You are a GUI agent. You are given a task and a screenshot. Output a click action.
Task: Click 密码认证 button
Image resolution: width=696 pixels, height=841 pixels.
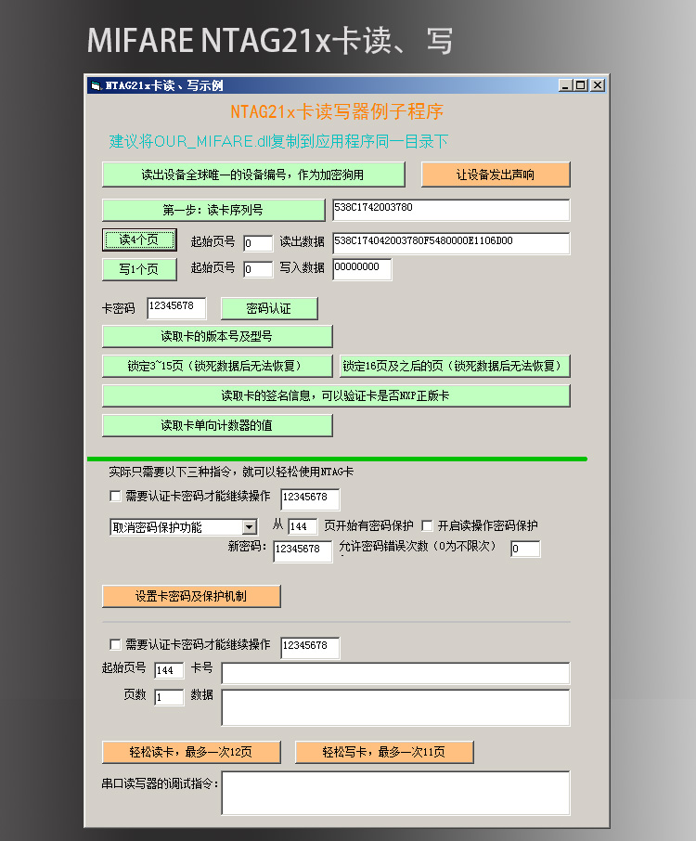coord(269,308)
